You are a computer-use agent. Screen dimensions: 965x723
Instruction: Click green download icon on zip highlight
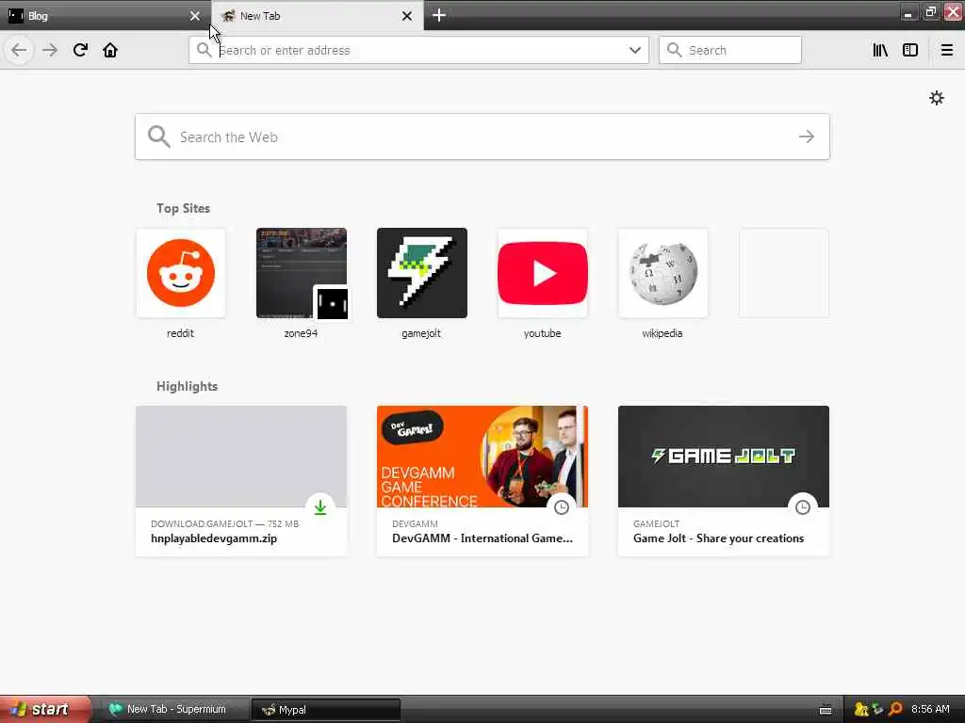(x=320, y=507)
